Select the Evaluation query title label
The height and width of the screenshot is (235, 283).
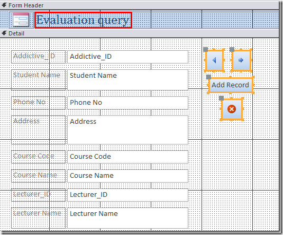pos(83,20)
